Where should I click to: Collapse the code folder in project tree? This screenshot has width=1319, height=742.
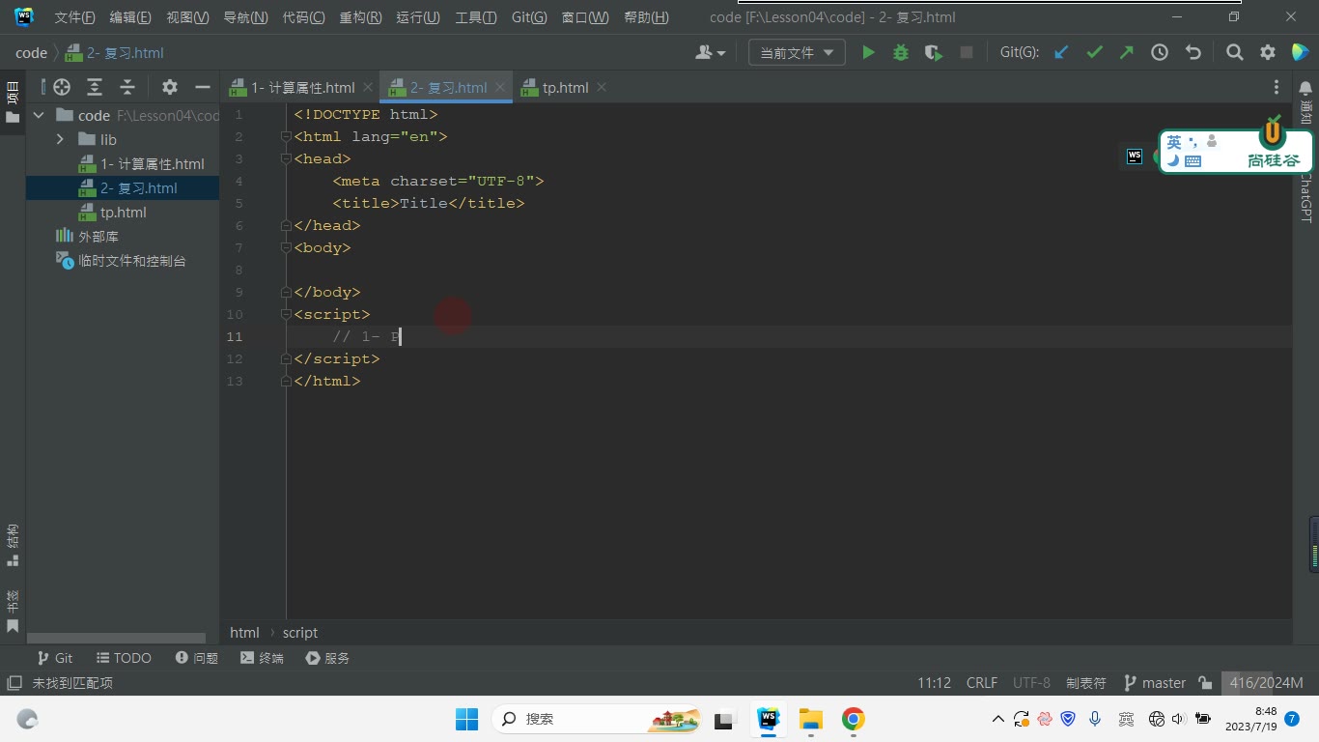click(39, 115)
